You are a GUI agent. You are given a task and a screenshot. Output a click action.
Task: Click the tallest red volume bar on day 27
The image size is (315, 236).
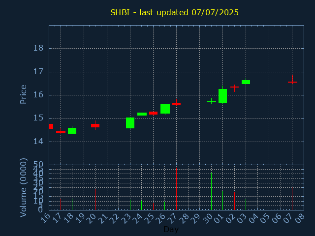[x=176, y=189]
